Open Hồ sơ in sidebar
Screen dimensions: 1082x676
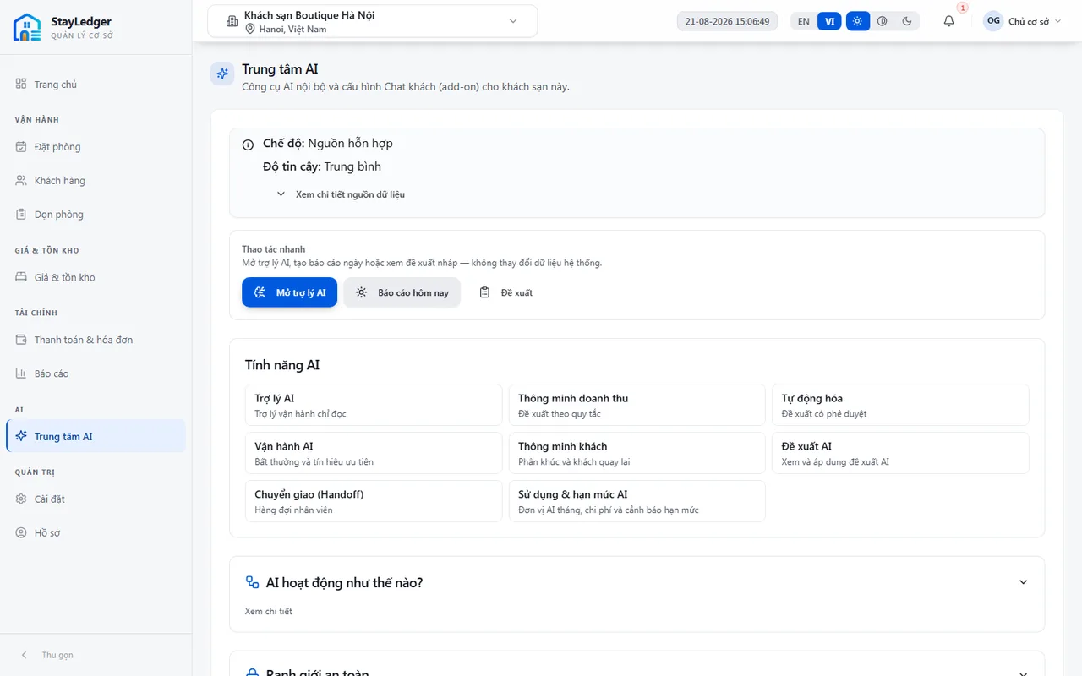(96, 533)
